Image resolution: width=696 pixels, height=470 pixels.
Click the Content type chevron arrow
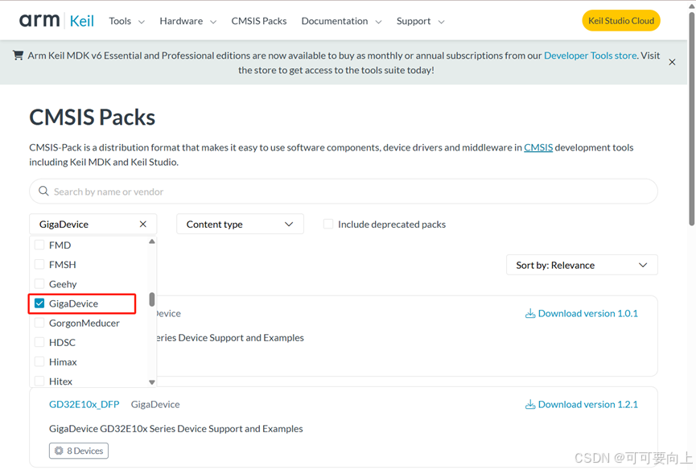(x=289, y=224)
